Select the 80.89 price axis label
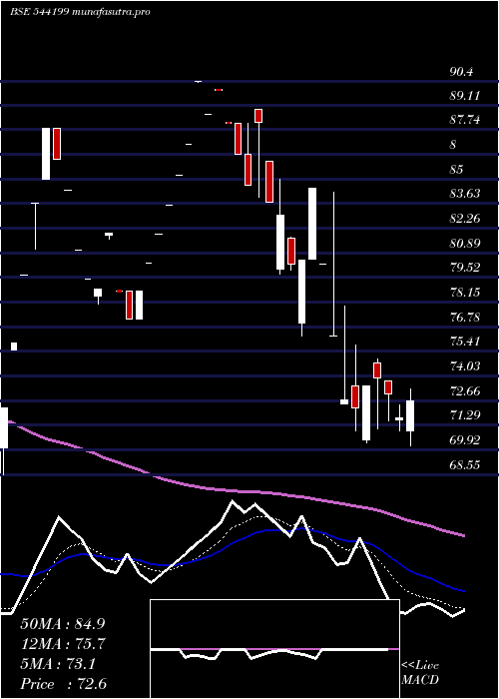The width and height of the screenshot is (499, 699). [x=465, y=243]
